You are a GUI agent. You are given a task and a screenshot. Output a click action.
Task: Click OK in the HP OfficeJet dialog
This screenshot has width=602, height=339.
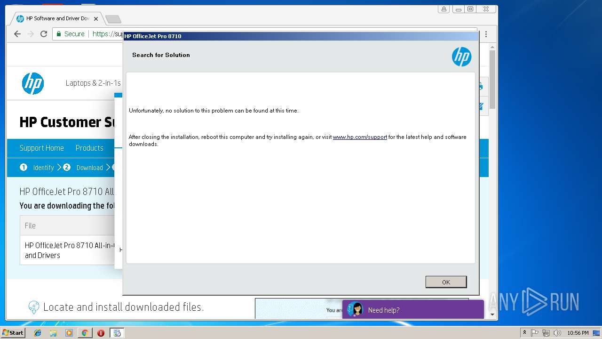(x=446, y=282)
